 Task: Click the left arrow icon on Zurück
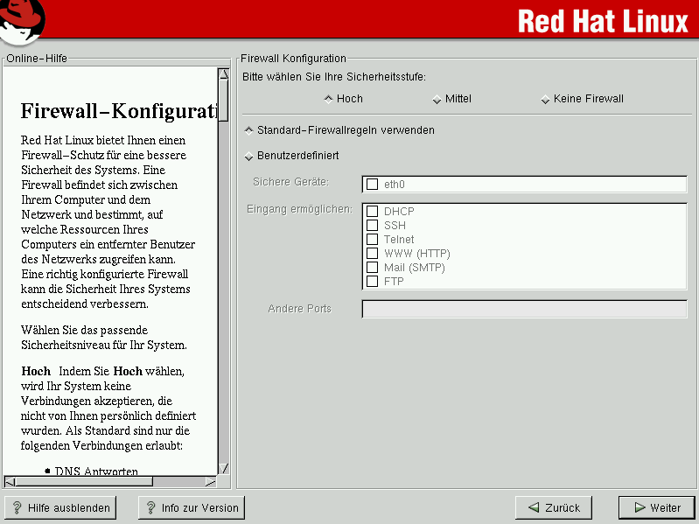[533, 507]
